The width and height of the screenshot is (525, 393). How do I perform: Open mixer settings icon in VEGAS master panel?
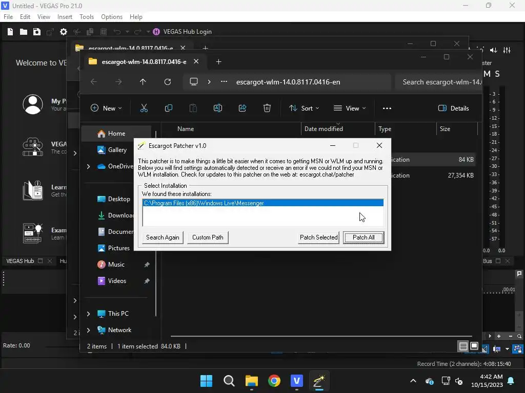[x=507, y=50]
